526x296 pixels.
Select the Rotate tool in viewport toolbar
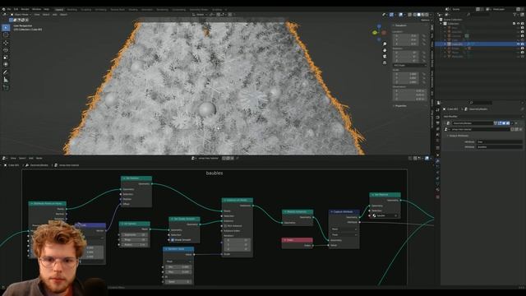click(6, 50)
